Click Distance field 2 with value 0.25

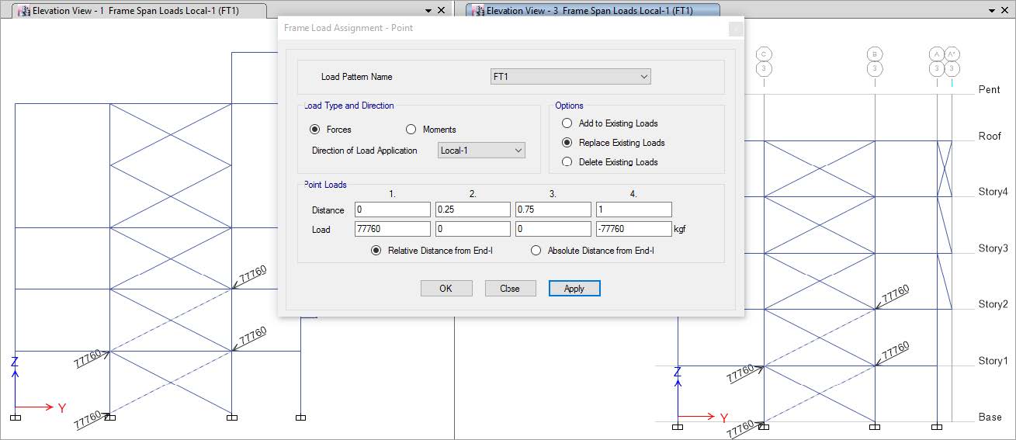coord(473,210)
